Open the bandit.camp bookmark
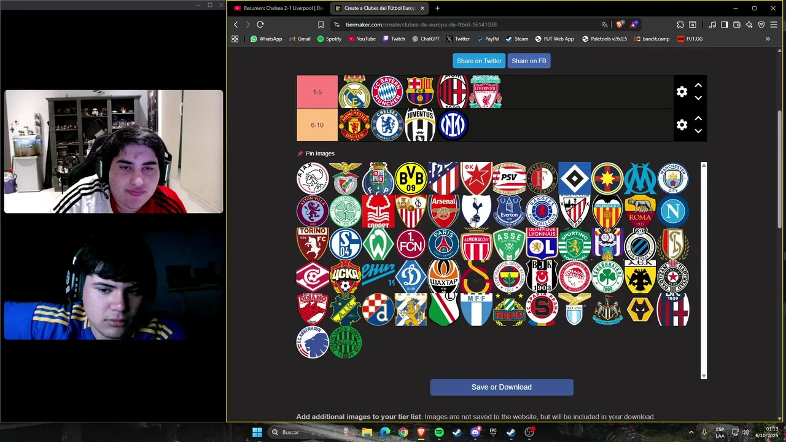 click(652, 39)
